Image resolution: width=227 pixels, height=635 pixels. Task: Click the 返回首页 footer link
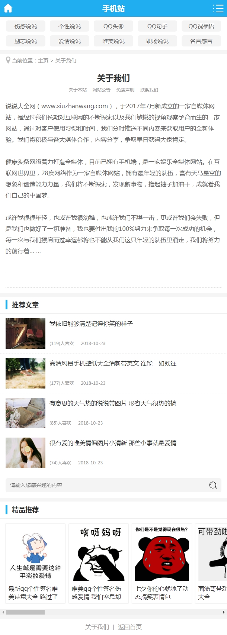[130, 627]
